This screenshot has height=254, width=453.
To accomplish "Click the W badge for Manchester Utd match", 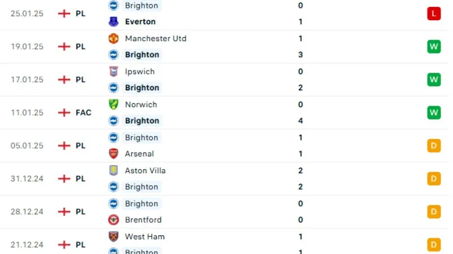I will coord(434,46).
